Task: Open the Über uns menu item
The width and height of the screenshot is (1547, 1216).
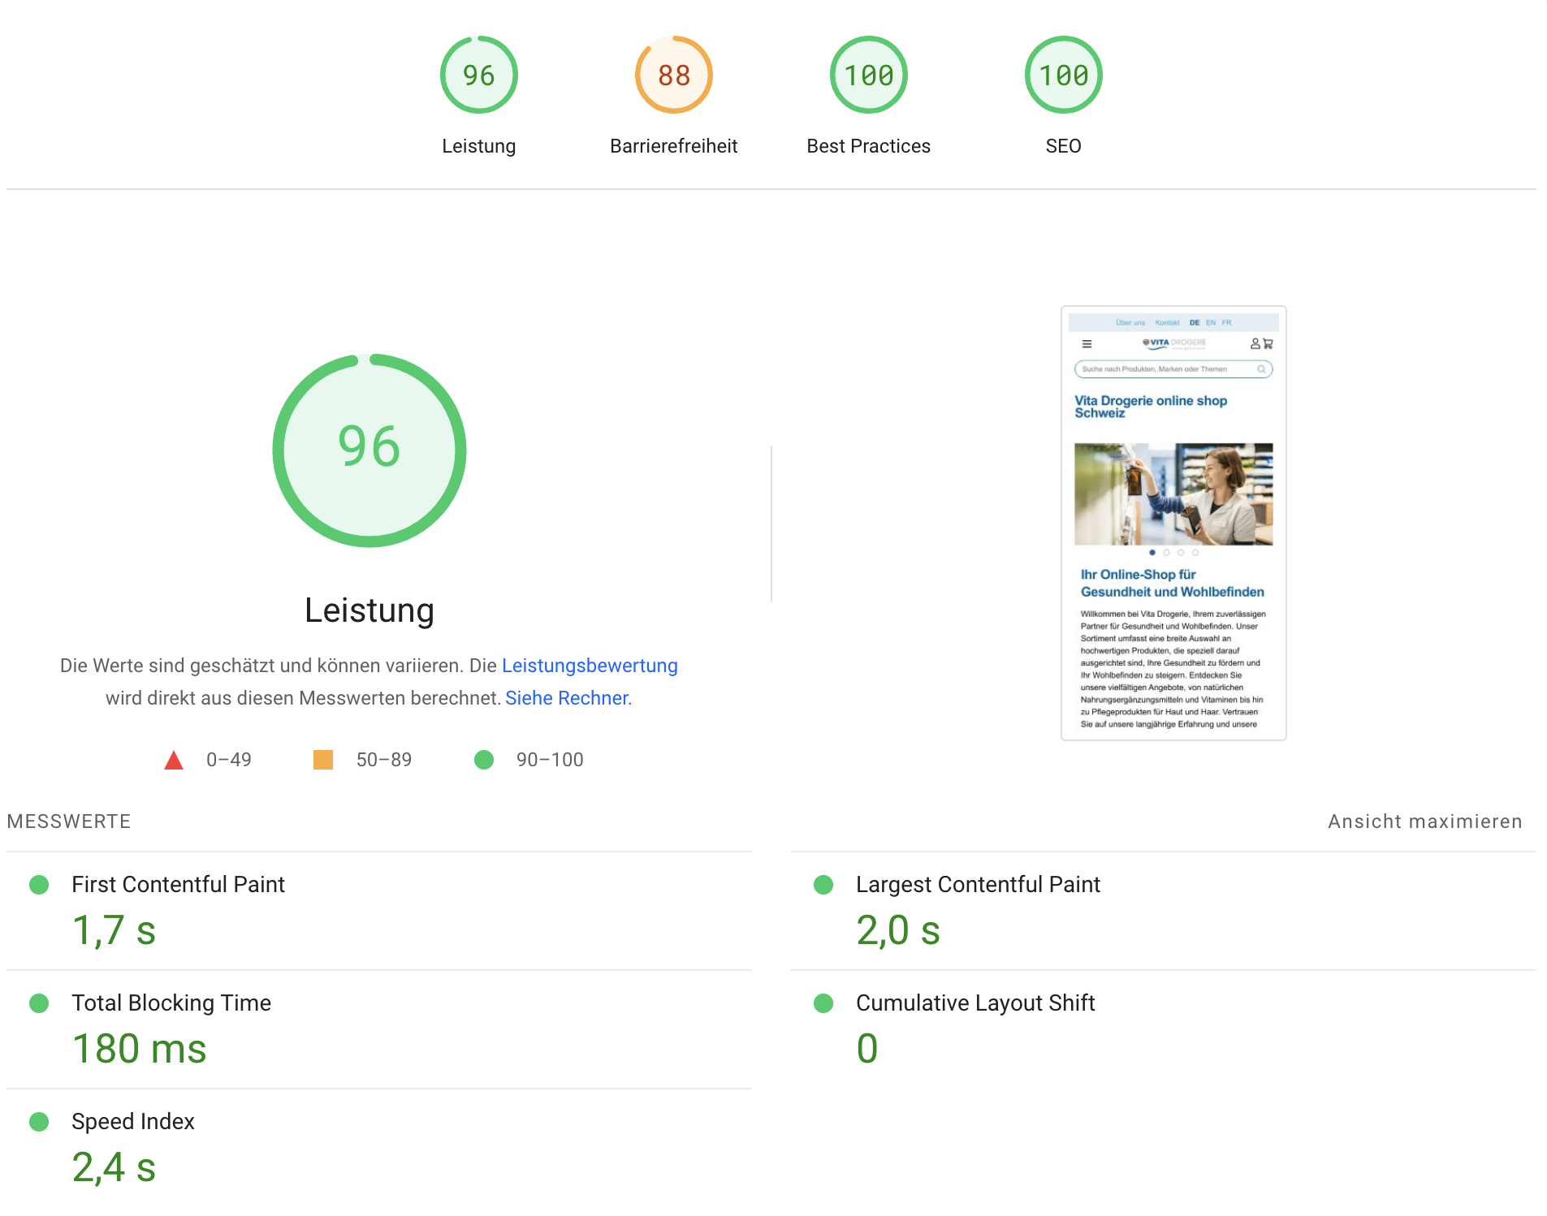Action: click(x=1130, y=322)
